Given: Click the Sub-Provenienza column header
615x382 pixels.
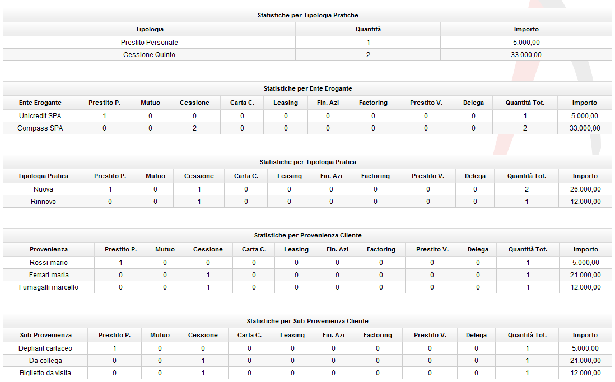Looking at the screenshot, I should pos(45,335).
